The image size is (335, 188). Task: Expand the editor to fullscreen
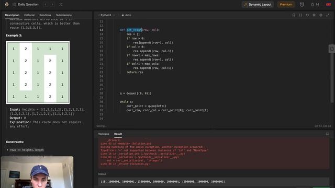(328, 15)
